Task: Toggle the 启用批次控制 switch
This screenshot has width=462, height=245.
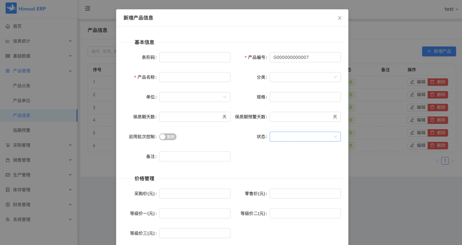Action: pyautogui.click(x=168, y=137)
